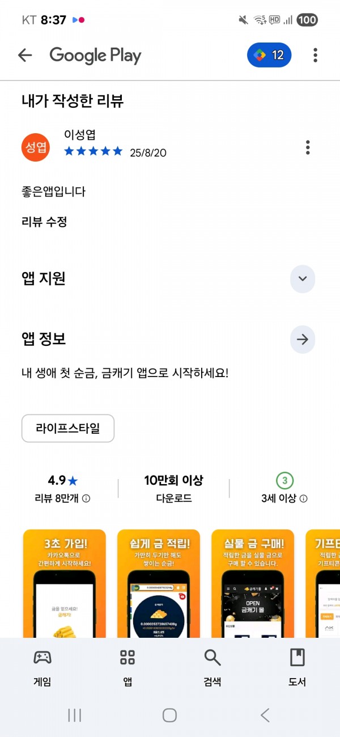340x737 pixels.
Task: Open the Play Points badge showing 12
Action: [x=269, y=55]
